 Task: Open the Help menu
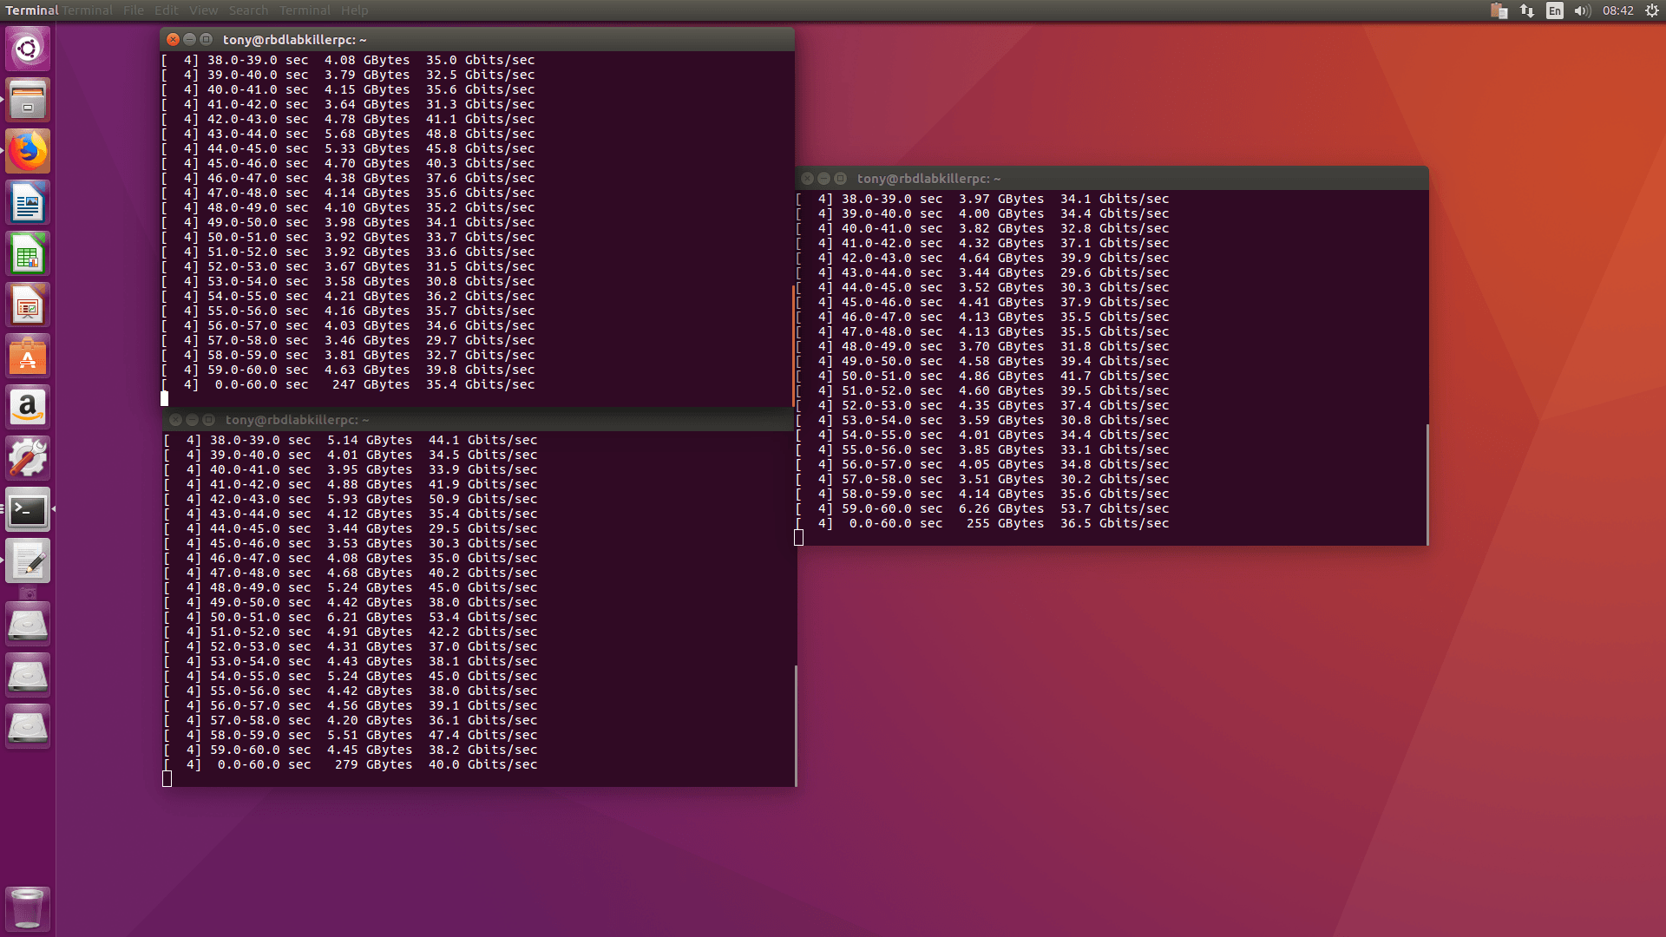point(354,10)
